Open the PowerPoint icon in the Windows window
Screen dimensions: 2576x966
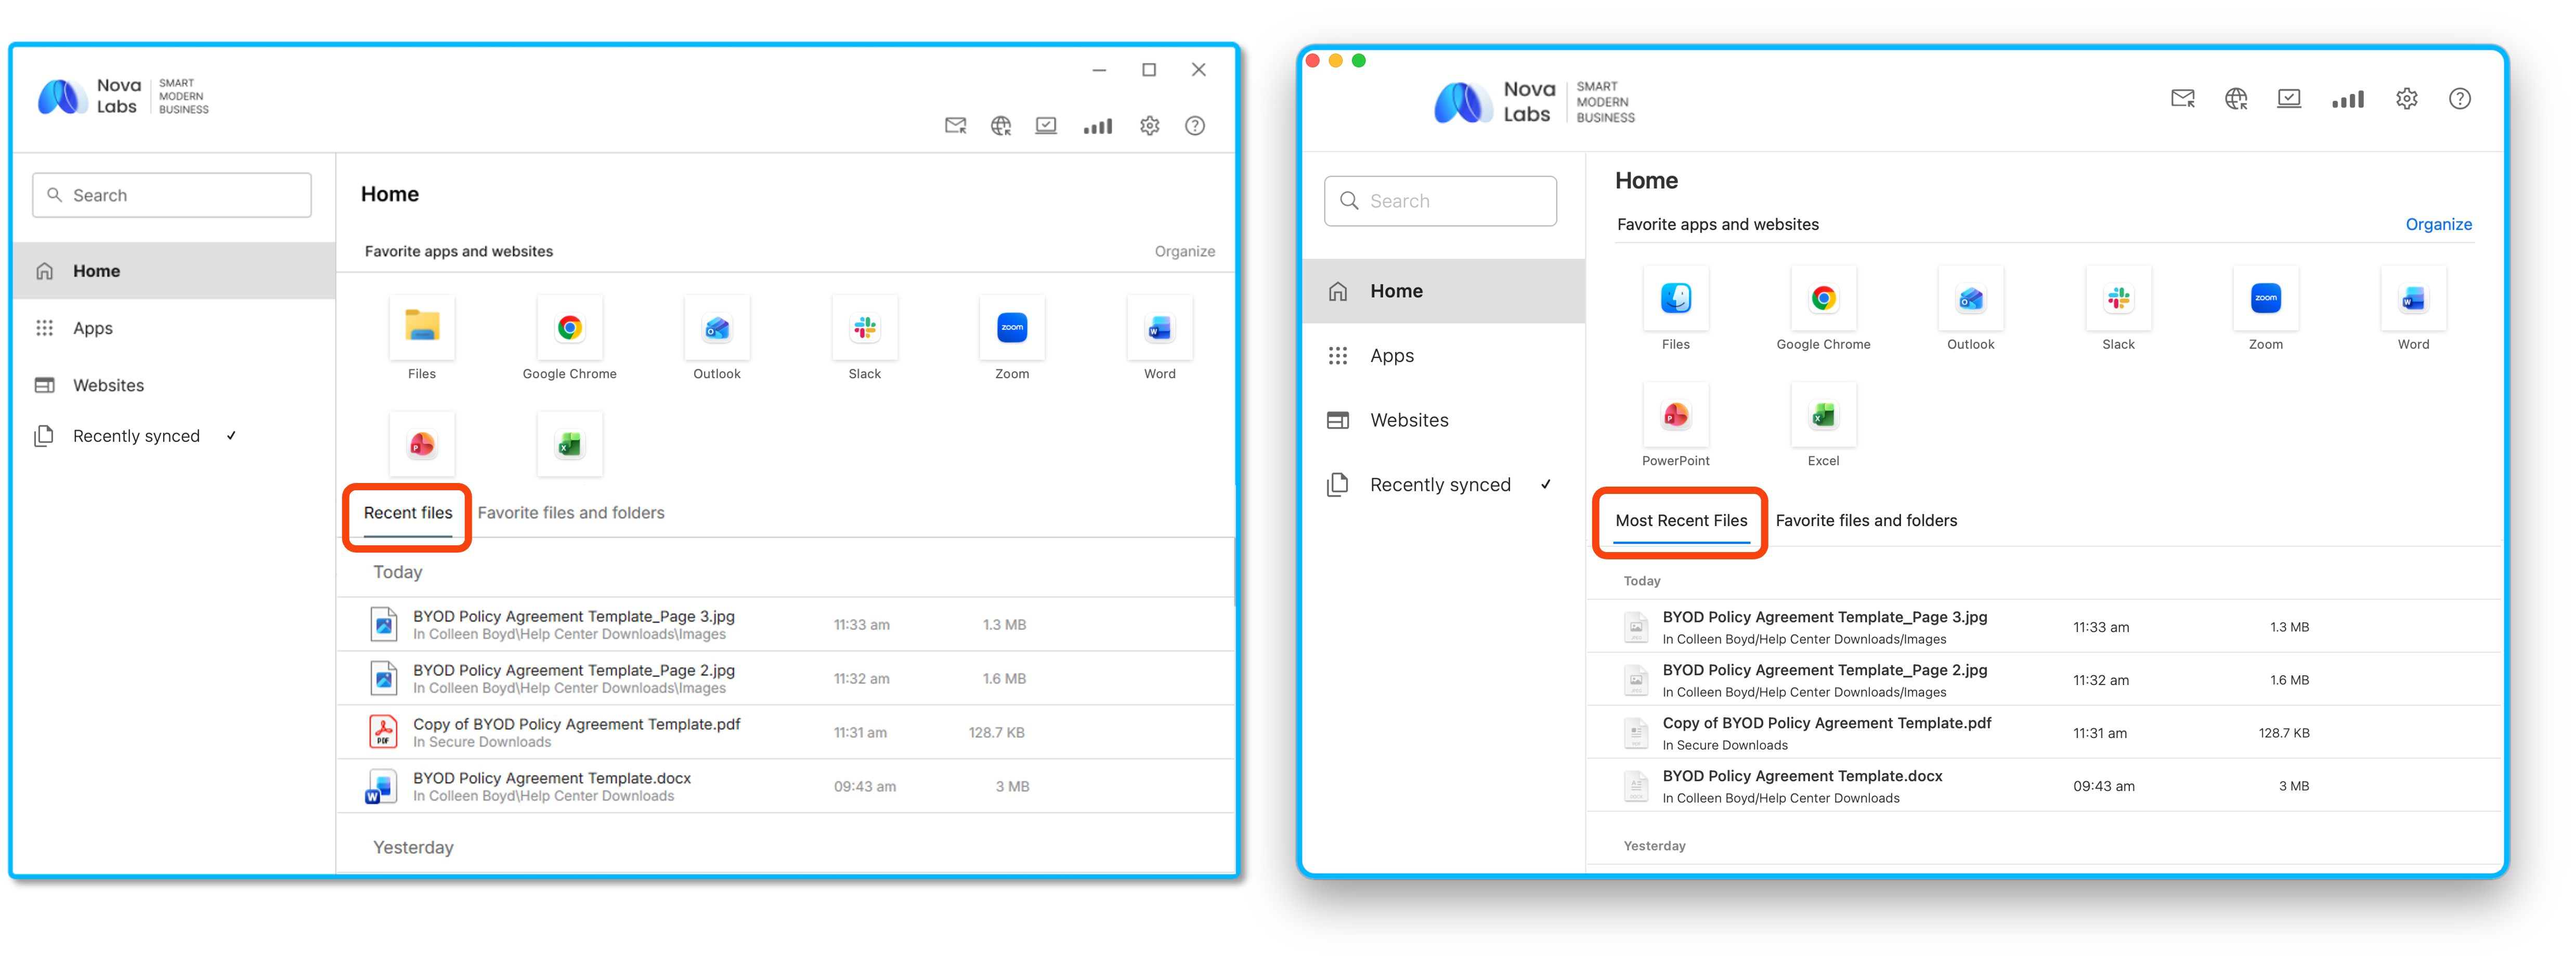point(422,445)
